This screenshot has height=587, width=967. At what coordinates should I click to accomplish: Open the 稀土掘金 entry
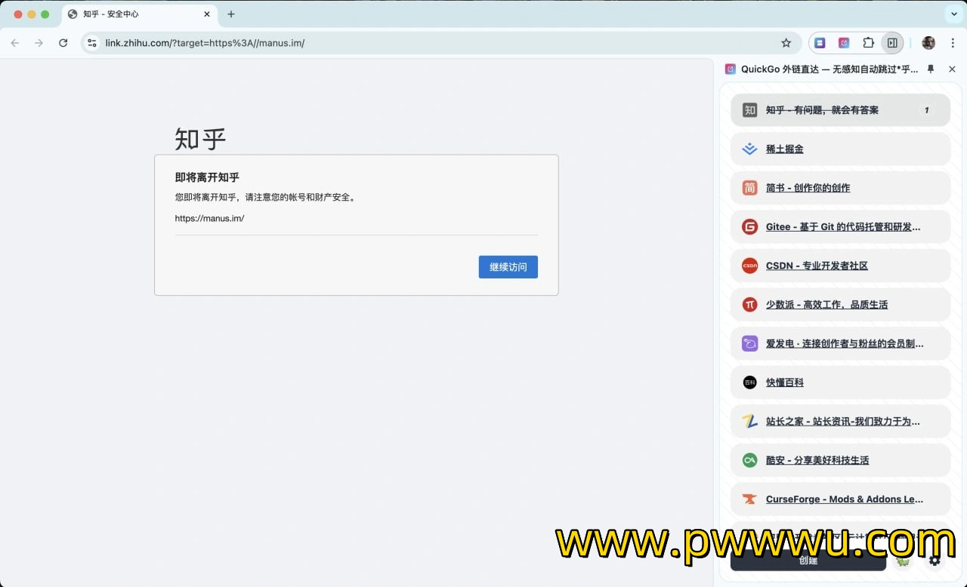840,149
